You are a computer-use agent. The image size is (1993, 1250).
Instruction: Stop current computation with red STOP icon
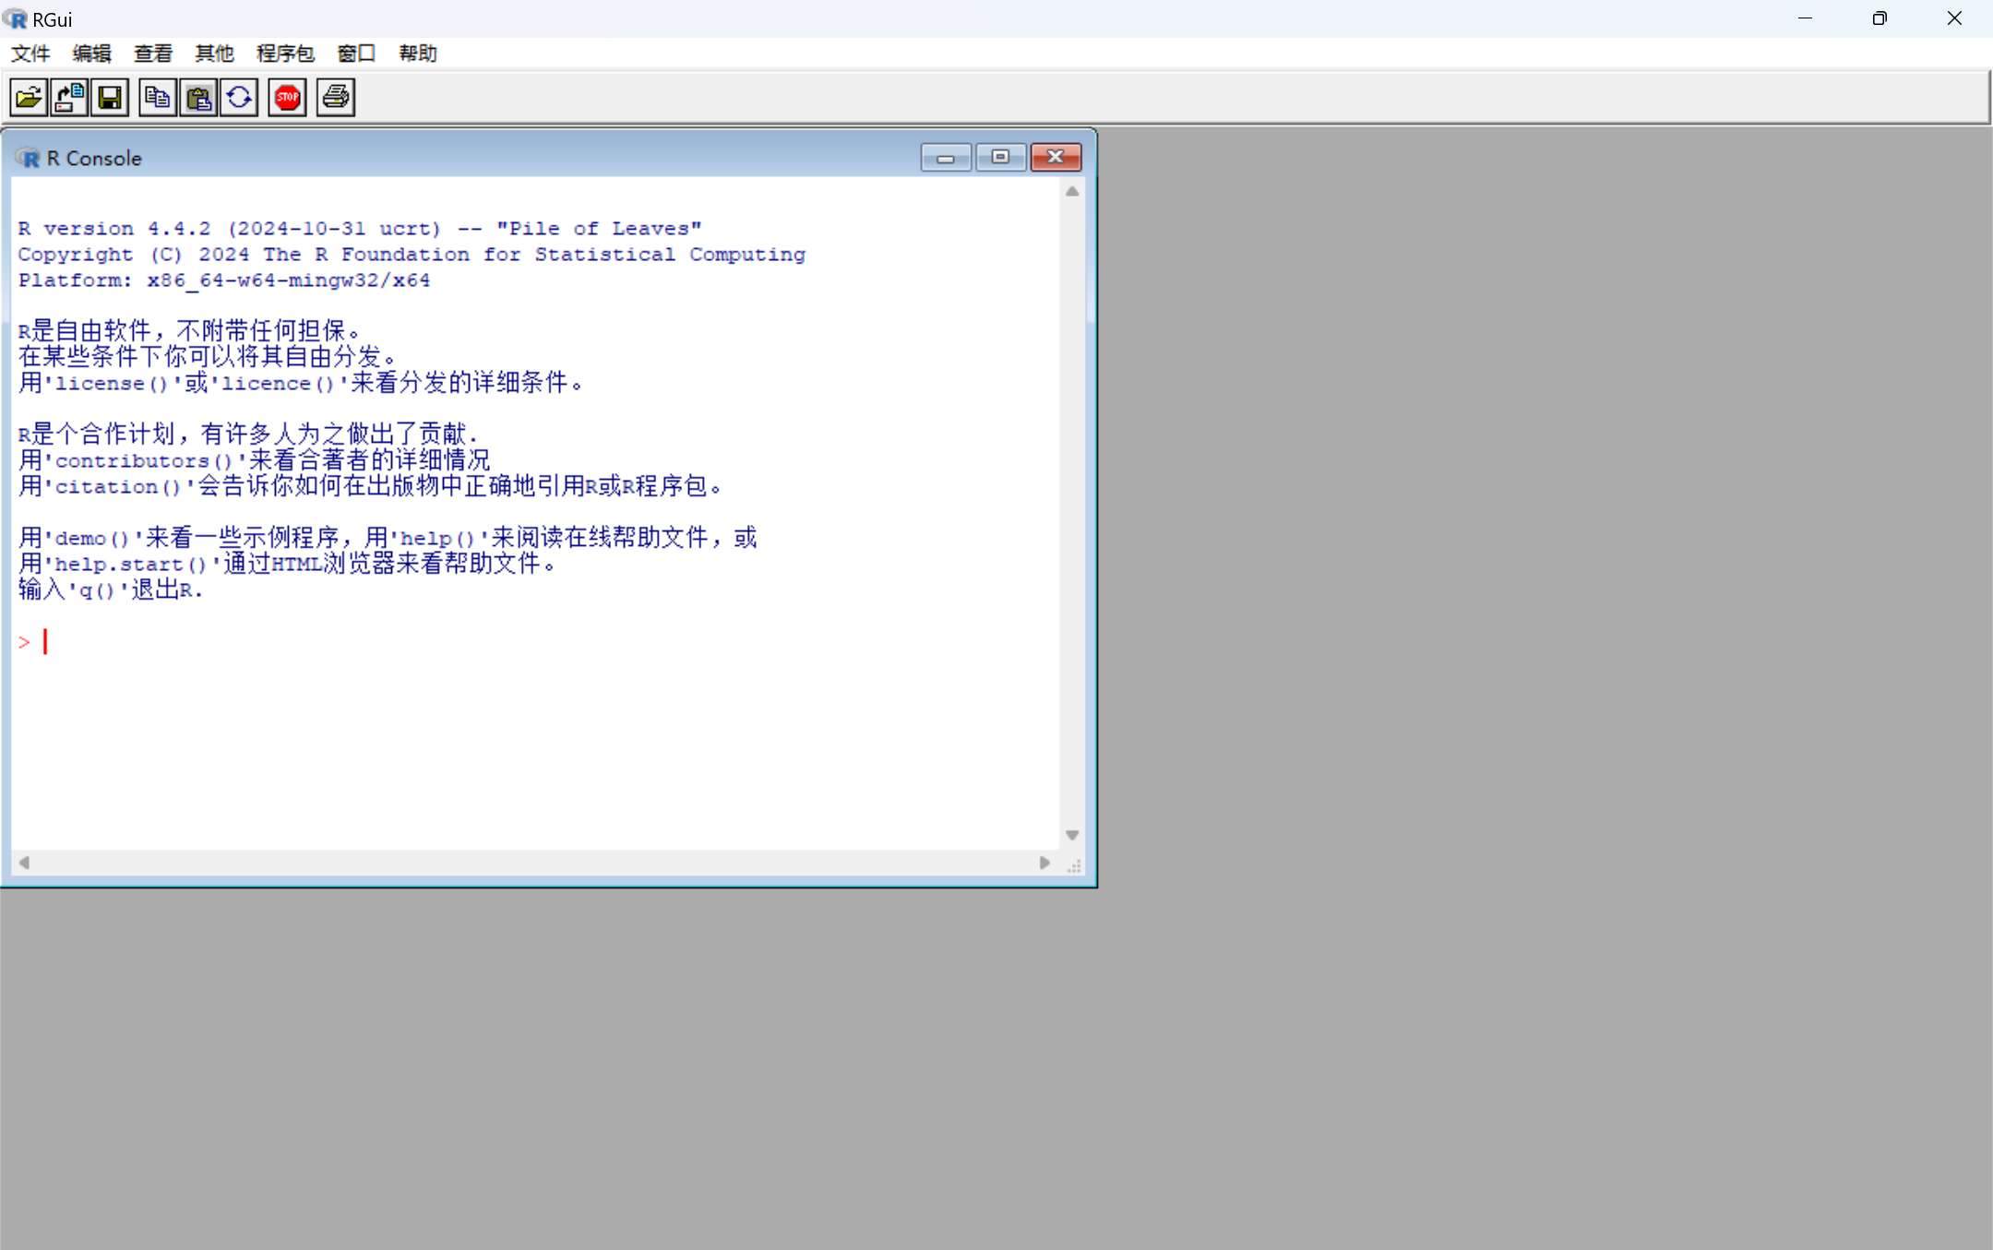(287, 97)
